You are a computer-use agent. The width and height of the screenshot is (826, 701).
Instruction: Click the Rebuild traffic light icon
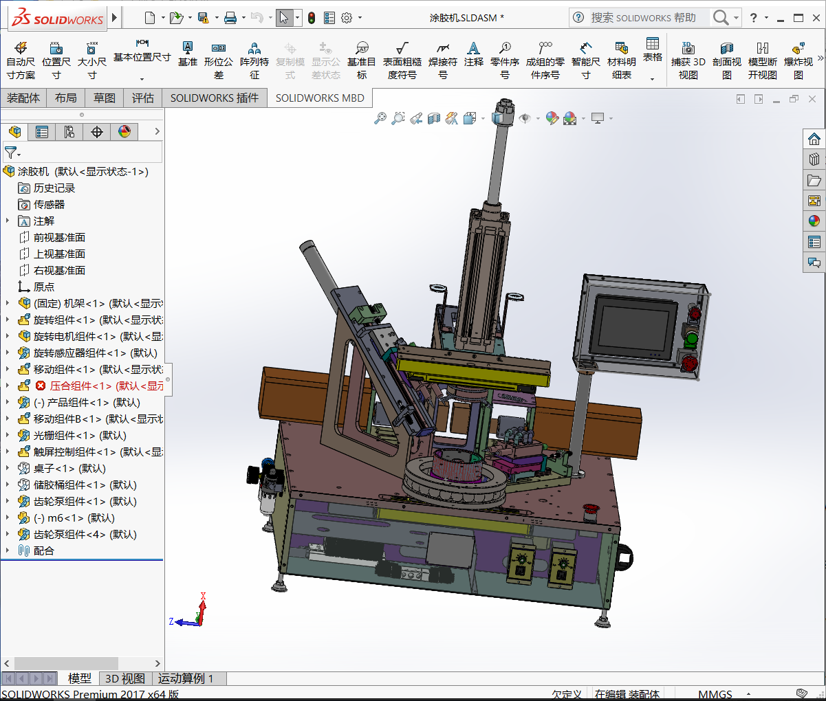coord(312,18)
